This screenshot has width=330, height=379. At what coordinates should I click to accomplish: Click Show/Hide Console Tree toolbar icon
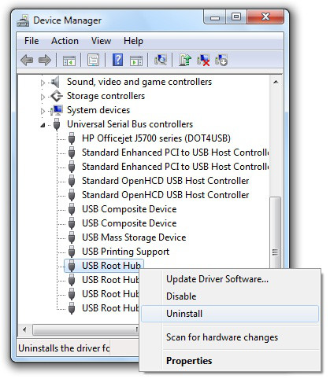click(x=69, y=61)
